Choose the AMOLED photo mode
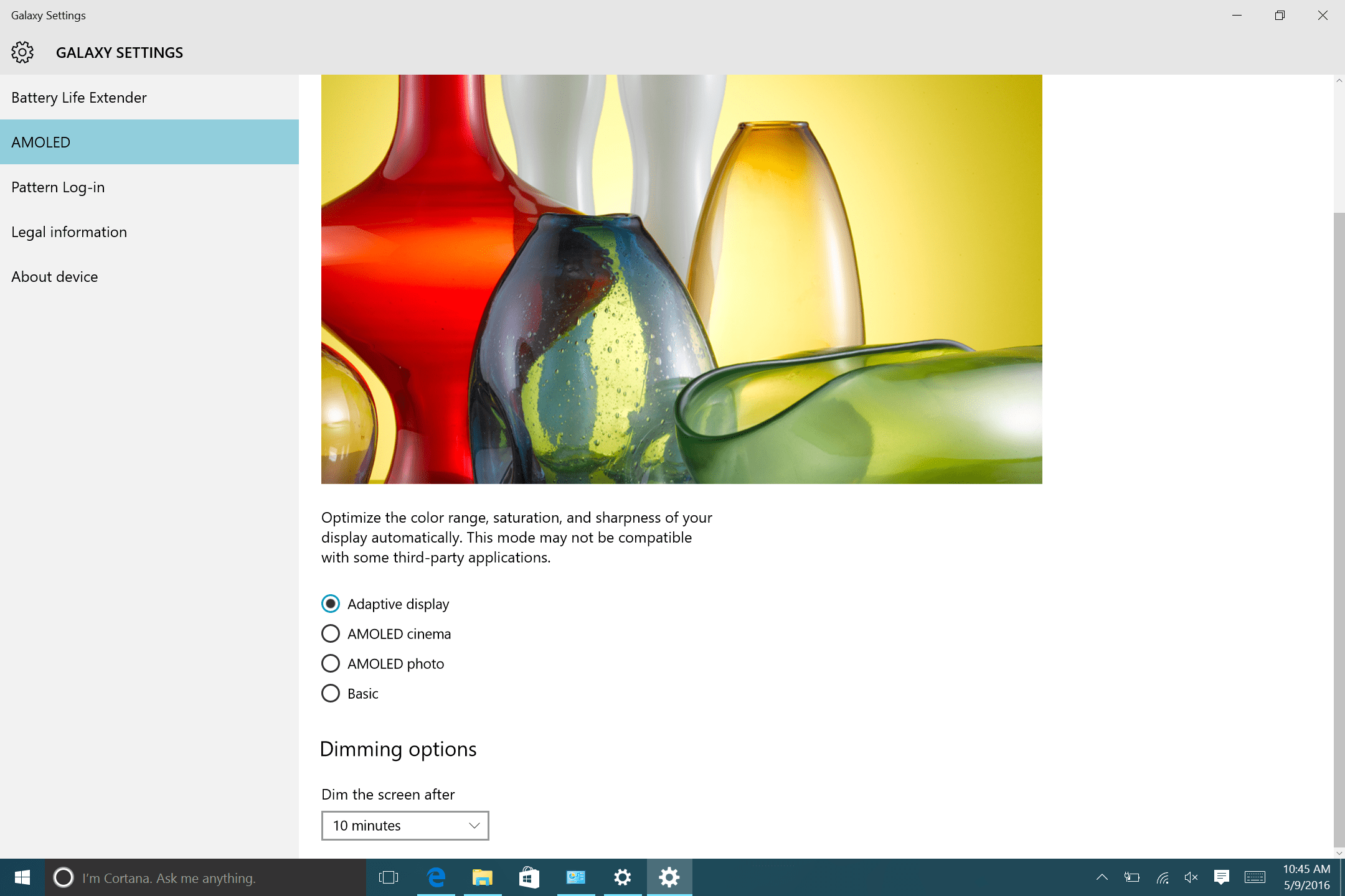The height and width of the screenshot is (896, 1345). [x=331, y=663]
